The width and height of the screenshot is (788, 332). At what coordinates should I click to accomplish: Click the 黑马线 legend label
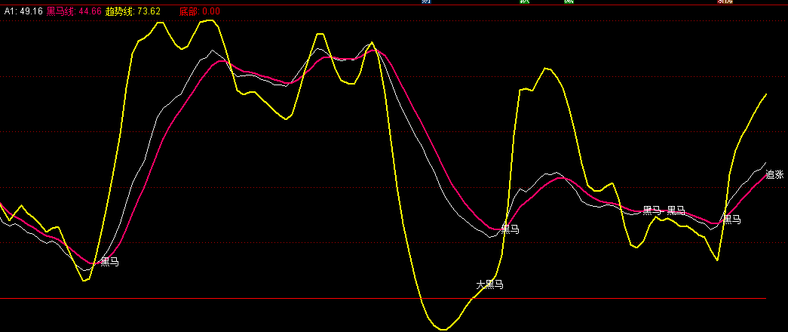tap(61, 12)
